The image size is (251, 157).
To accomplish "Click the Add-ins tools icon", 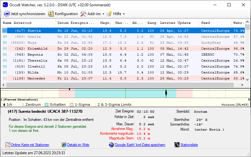I will click(x=83, y=14).
